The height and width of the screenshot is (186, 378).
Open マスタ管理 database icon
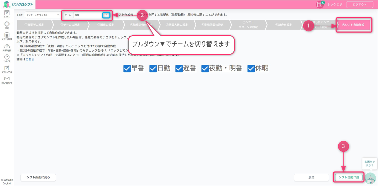(7, 35)
